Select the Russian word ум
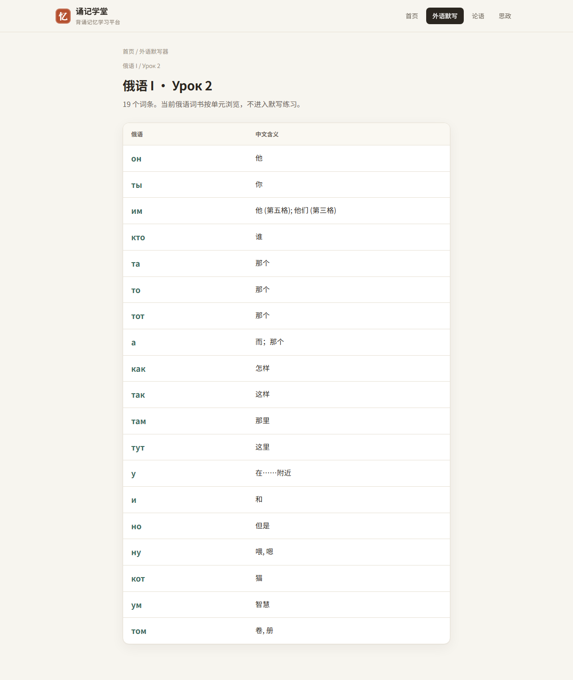573x680 pixels. click(137, 605)
